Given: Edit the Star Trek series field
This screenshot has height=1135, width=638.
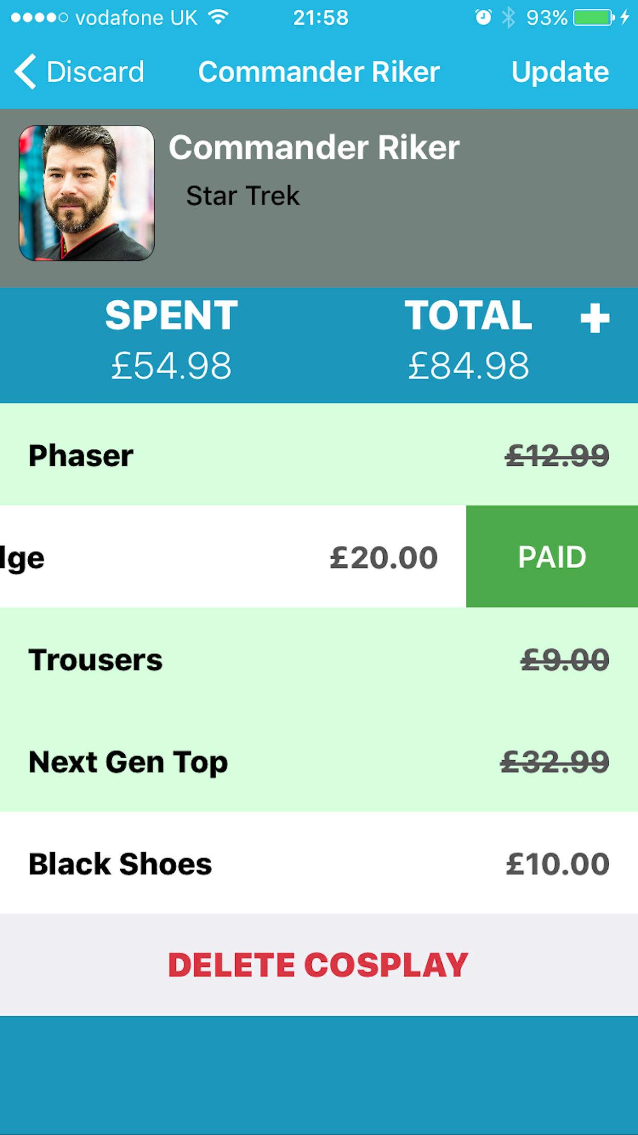Looking at the screenshot, I should tap(242, 196).
